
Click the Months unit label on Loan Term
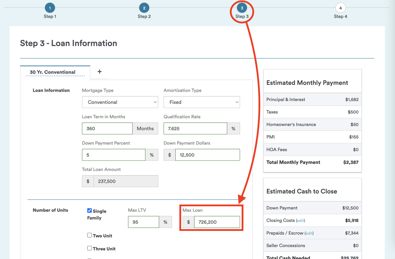click(145, 128)
